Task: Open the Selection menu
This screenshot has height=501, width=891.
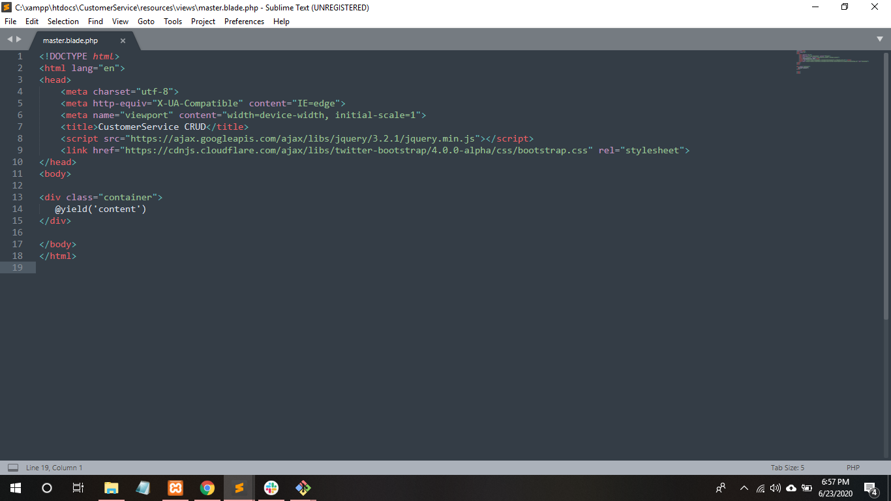Action: click(x=63, y=22)
